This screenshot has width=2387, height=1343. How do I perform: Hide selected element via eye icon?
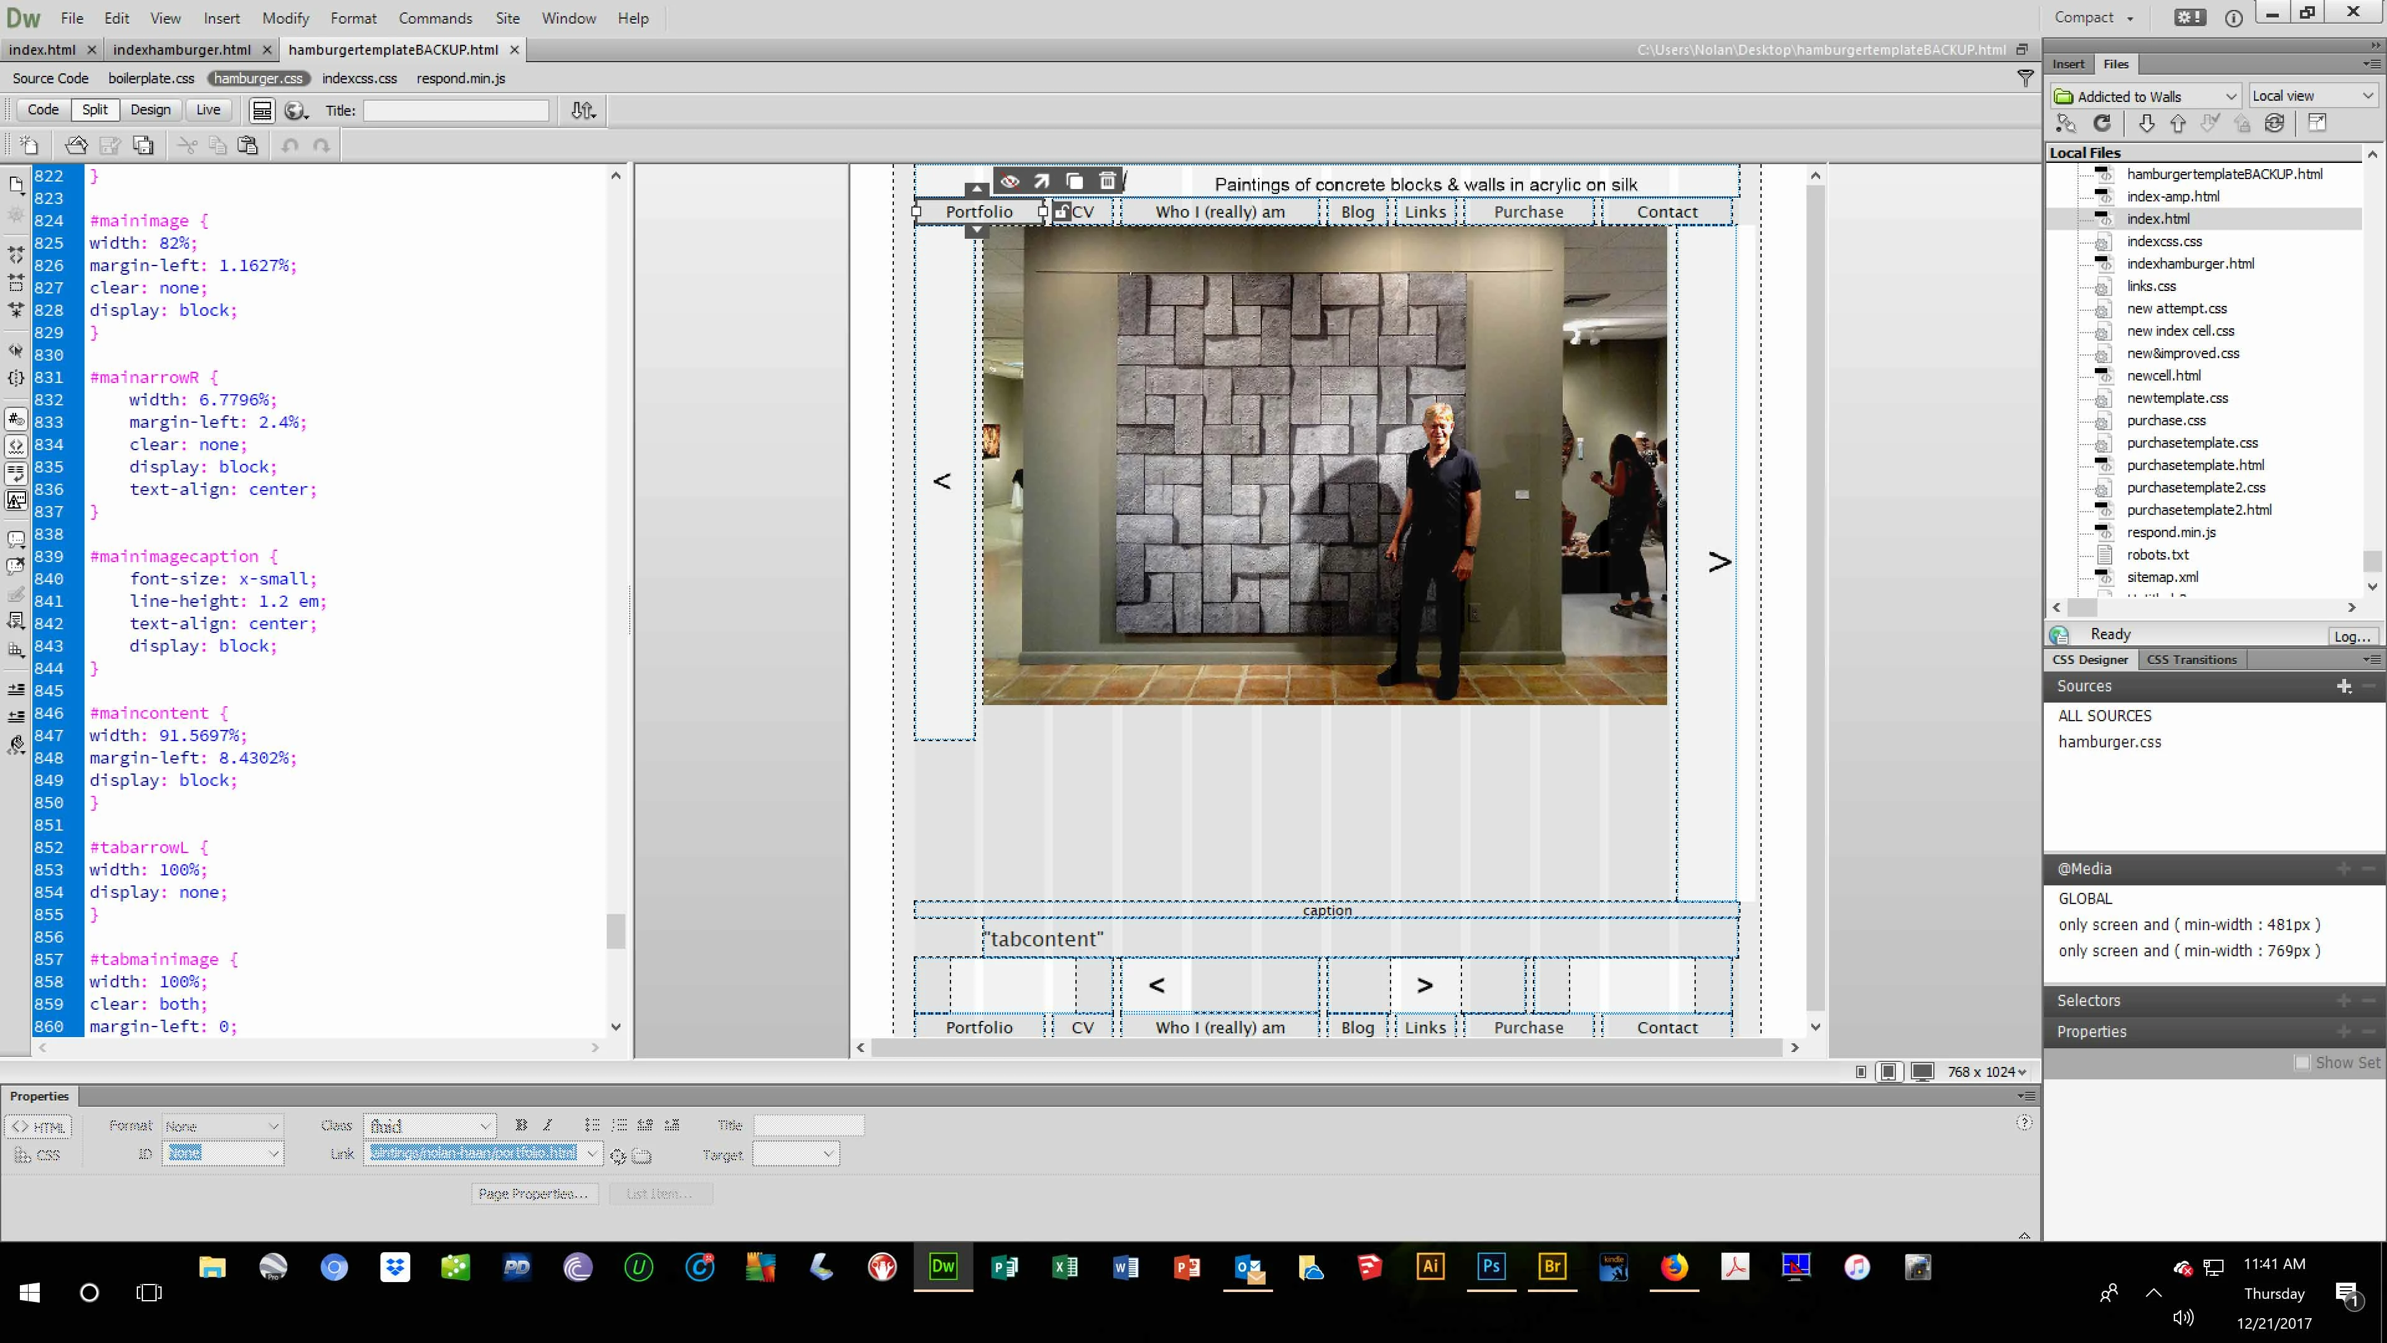click(1009, 181)
